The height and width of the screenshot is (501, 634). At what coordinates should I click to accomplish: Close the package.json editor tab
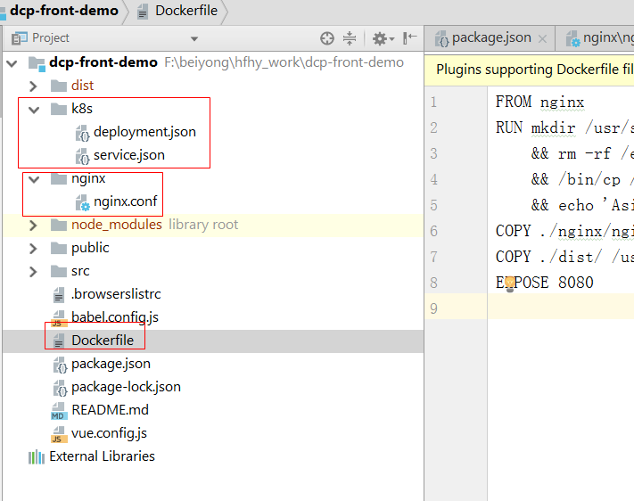tap(542, 39)
